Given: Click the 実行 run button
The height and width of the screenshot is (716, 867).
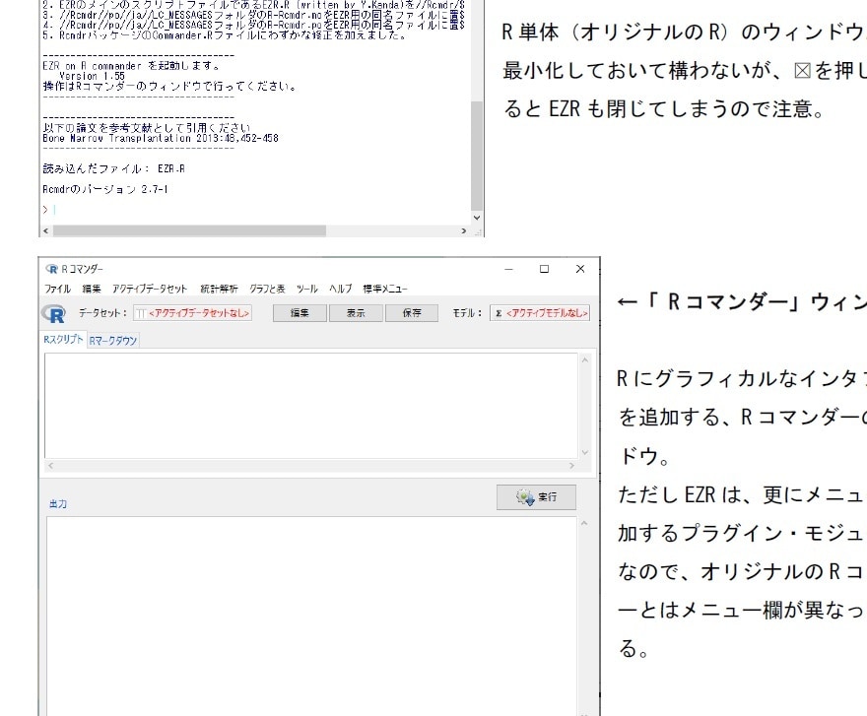Looking at the screenshot, I should pyautogui.click(x=536, y=497).
